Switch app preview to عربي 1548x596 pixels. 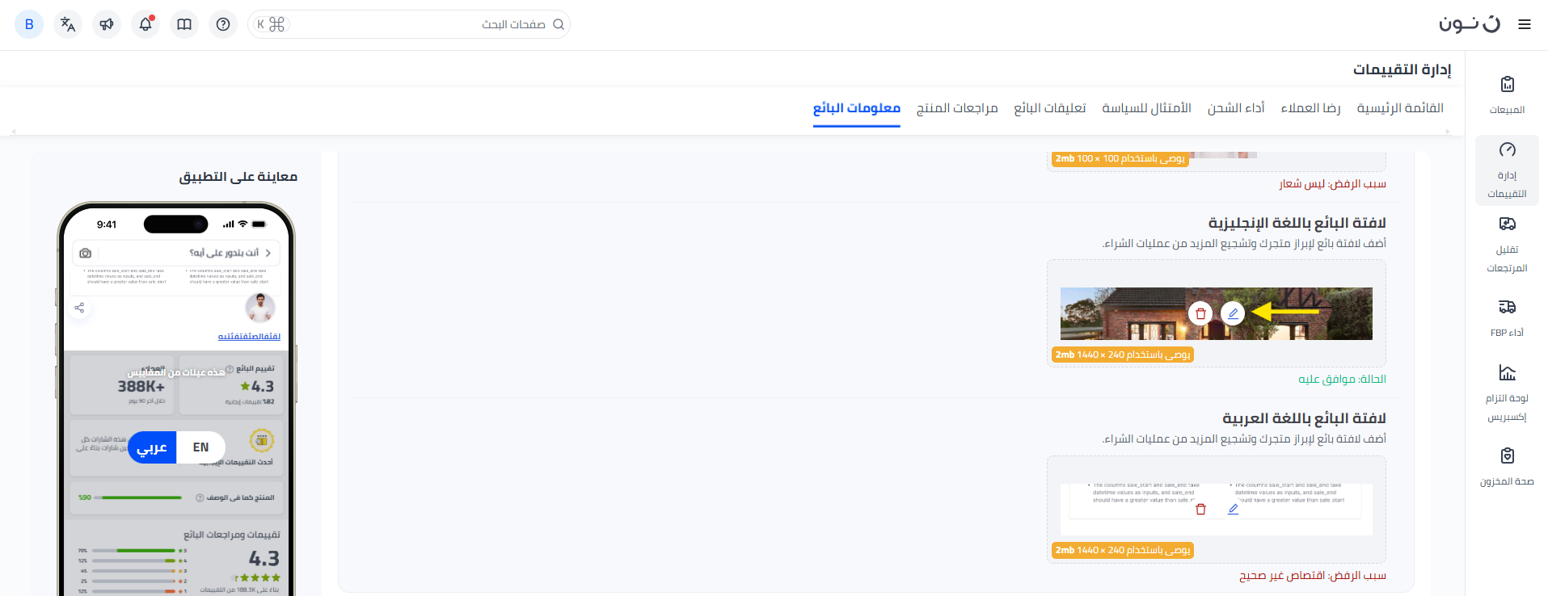(x=152, y=447)
